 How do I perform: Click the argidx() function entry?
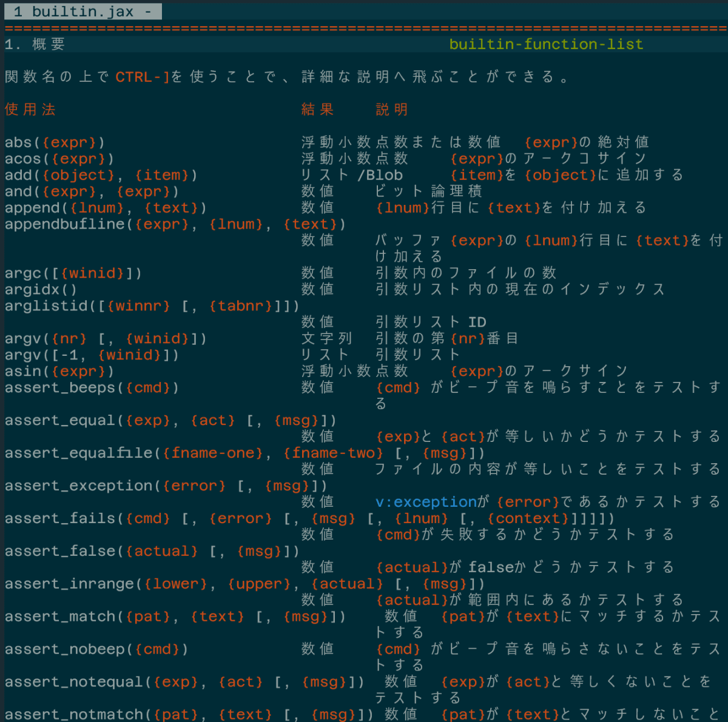pyautogui.click(x=41, y=290)
